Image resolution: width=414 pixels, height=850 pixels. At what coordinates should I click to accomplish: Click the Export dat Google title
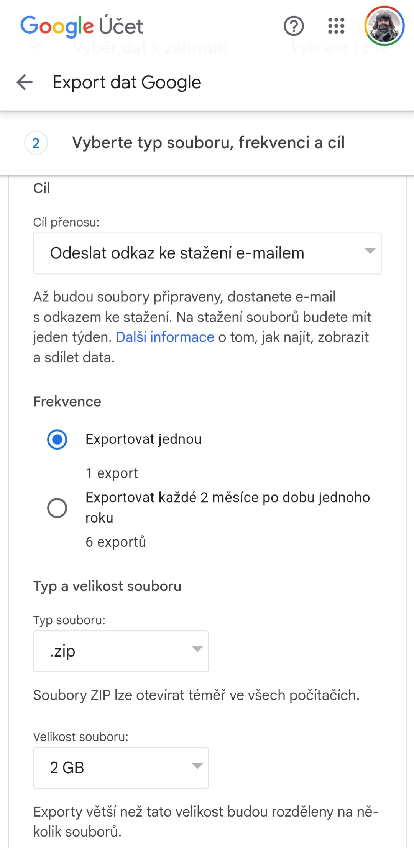coord(127,82)
